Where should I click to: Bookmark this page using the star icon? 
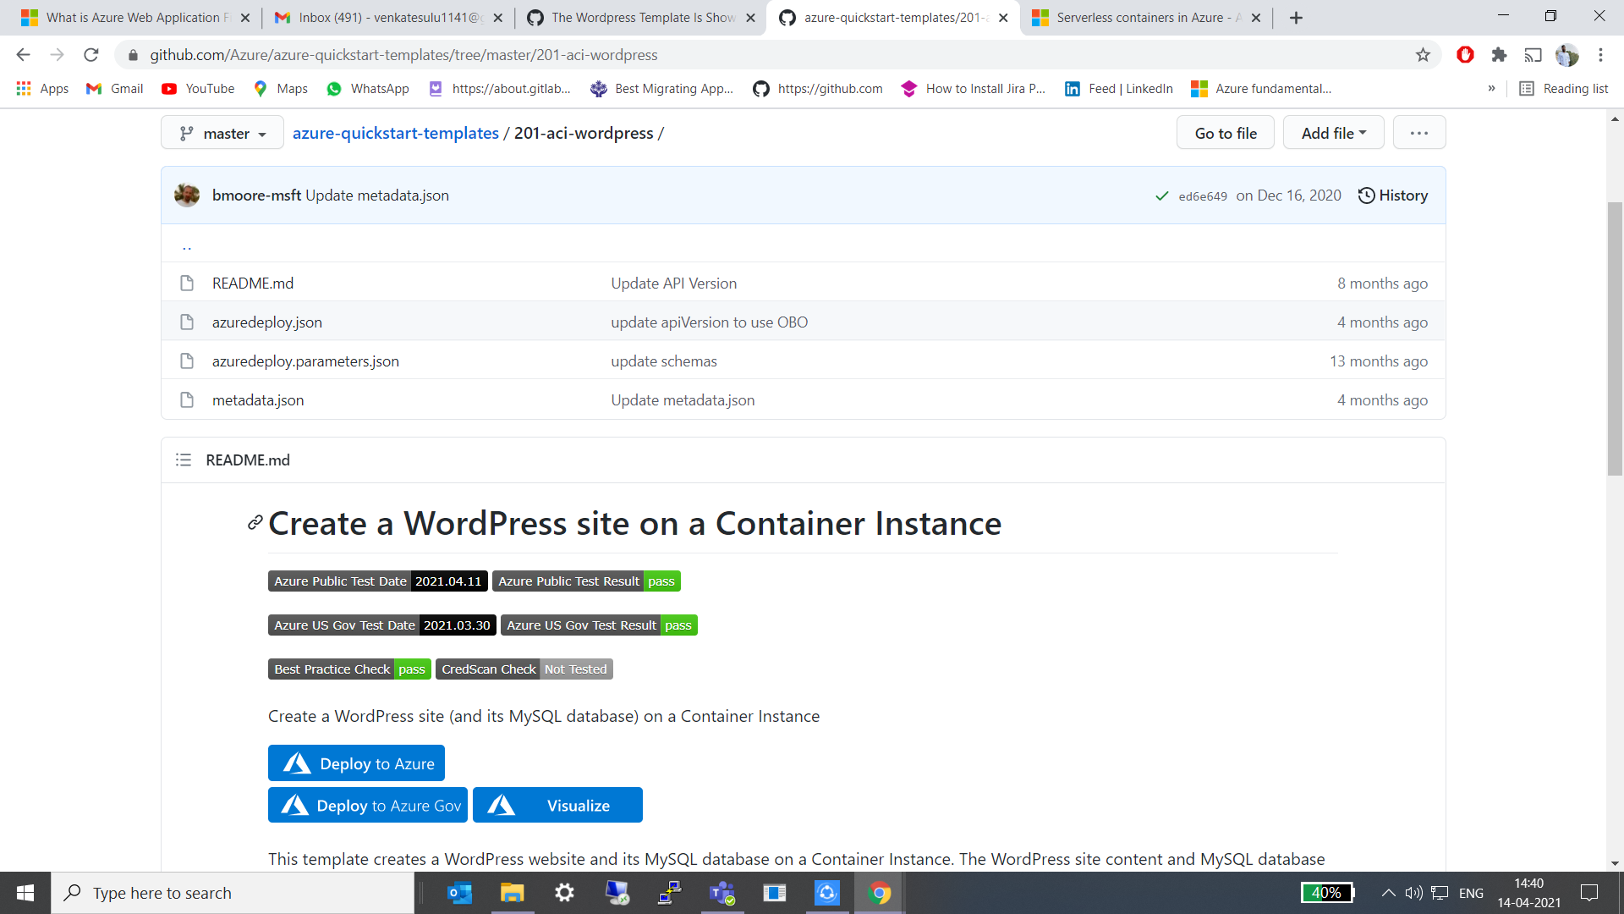coord(1423,54)
